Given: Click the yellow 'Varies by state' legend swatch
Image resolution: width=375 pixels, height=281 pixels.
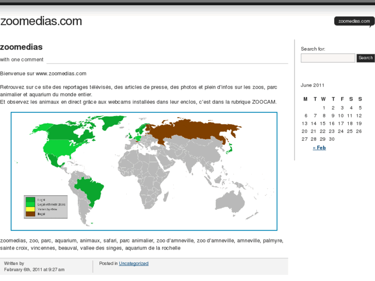Looking at the screenshot, I should (30, 209).
